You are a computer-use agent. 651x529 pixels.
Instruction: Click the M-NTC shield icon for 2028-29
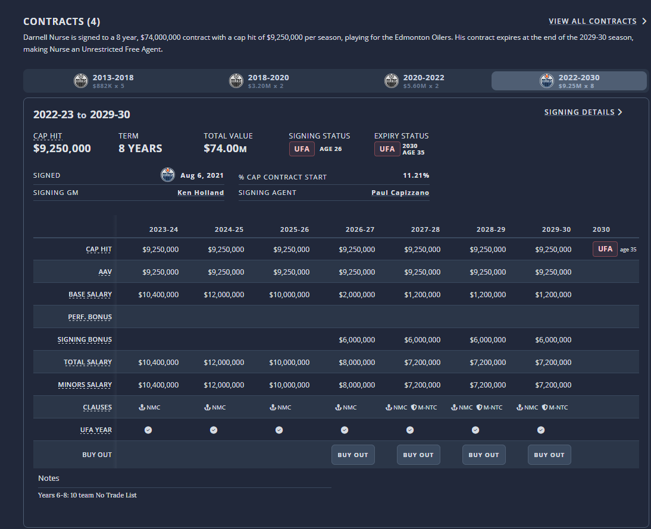(479, 408)
